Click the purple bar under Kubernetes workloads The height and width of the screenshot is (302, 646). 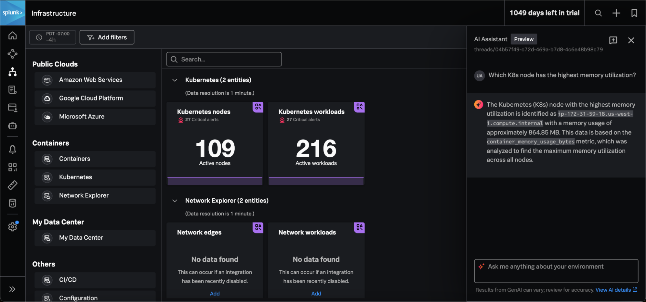[316, 181]
